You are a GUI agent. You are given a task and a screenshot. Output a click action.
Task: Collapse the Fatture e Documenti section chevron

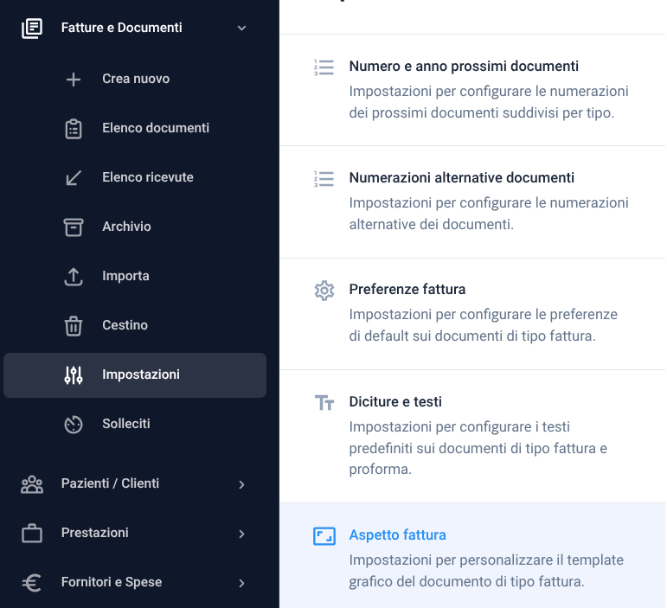click(x=241, y=28)
